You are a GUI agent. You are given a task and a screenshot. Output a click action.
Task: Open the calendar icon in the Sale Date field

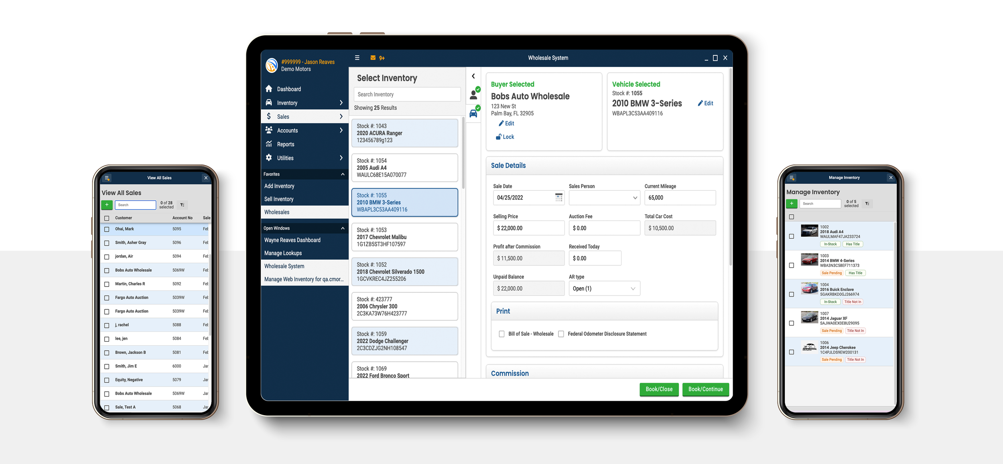tap(558, 198)
